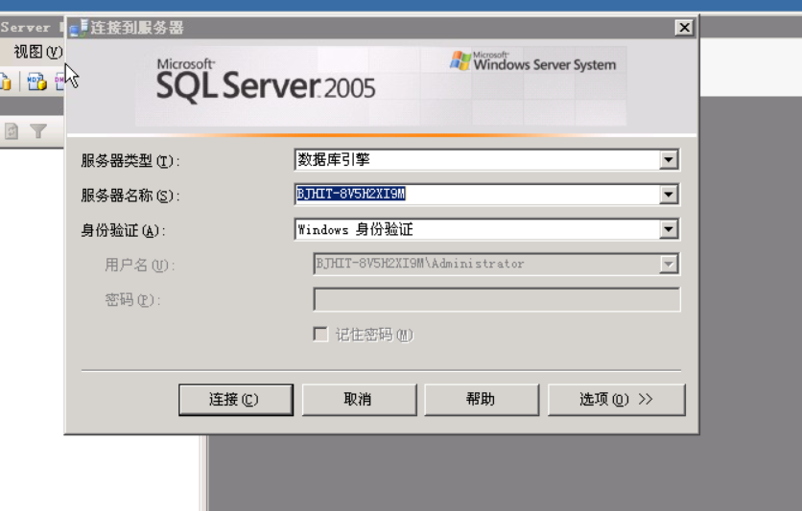The image size is (802, 511).
Task: Click the MDX query toolbar icon
Action: point(36,81)
